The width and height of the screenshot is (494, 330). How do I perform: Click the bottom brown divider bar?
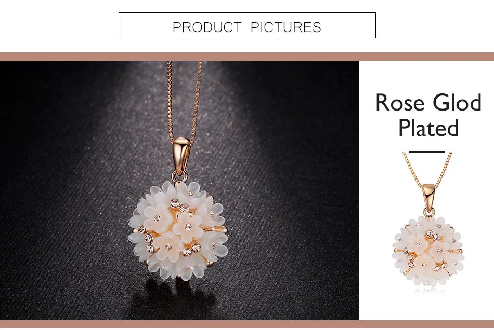pyautogui.click(x=247, y=324)
